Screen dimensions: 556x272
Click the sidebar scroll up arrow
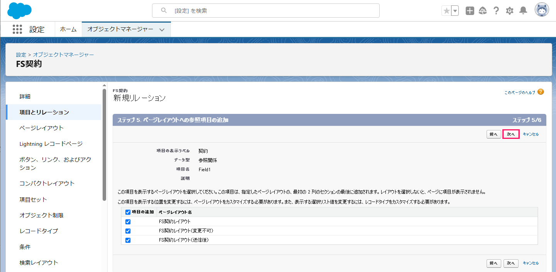pyautogui.click(x=104, y=85)
